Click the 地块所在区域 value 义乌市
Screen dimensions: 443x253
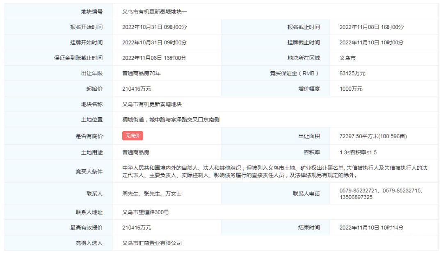click(348, 58)
